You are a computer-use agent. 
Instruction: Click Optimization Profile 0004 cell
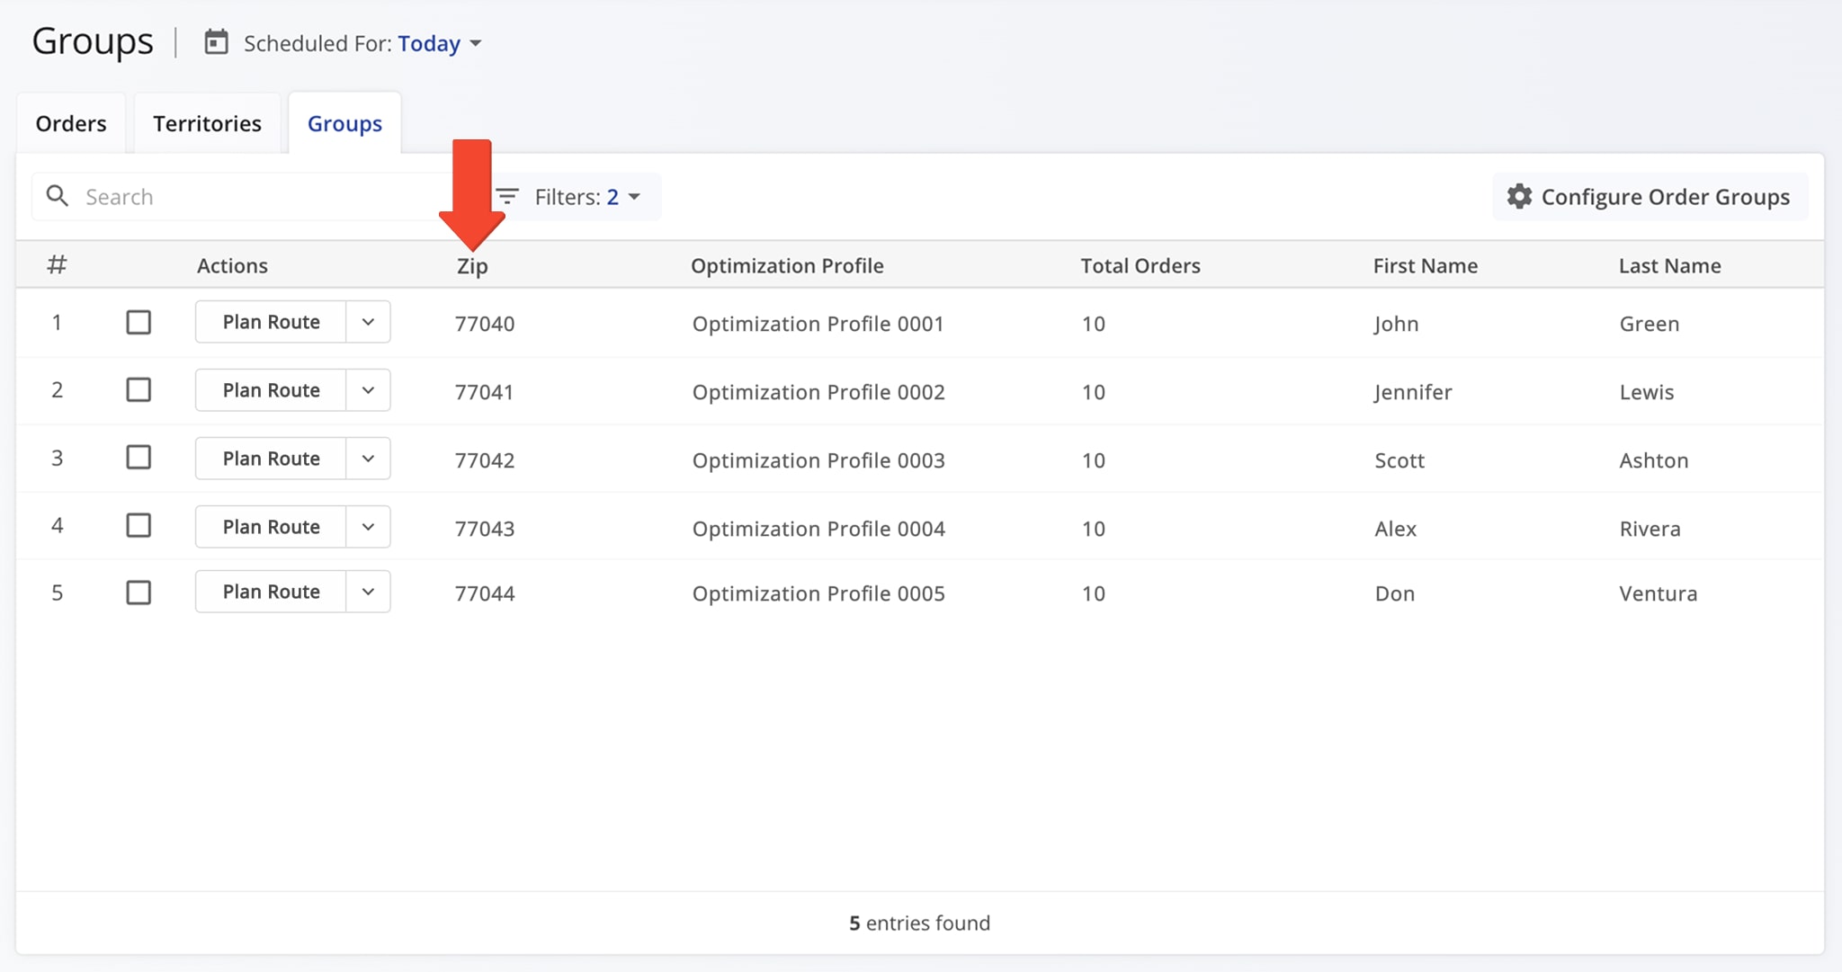(818, 529)
